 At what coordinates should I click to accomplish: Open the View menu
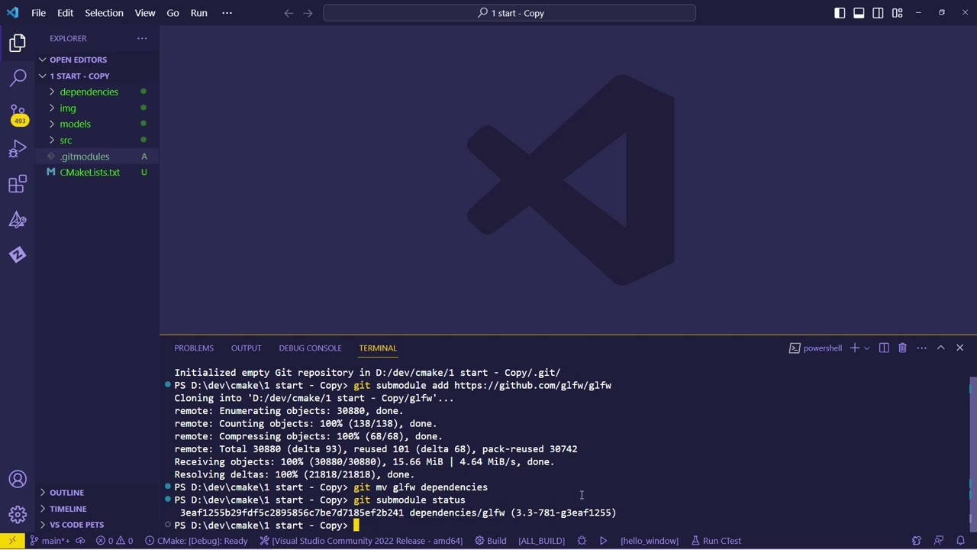pos(145,13)
